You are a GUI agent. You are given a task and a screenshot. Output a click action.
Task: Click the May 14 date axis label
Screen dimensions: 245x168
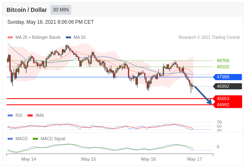click(29, 159)
